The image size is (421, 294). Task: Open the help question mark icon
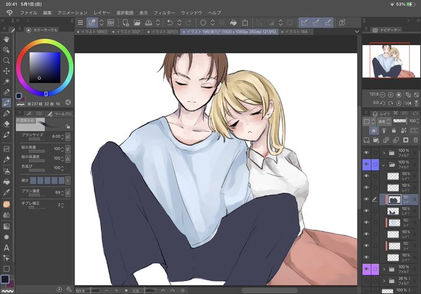[342, 22]
